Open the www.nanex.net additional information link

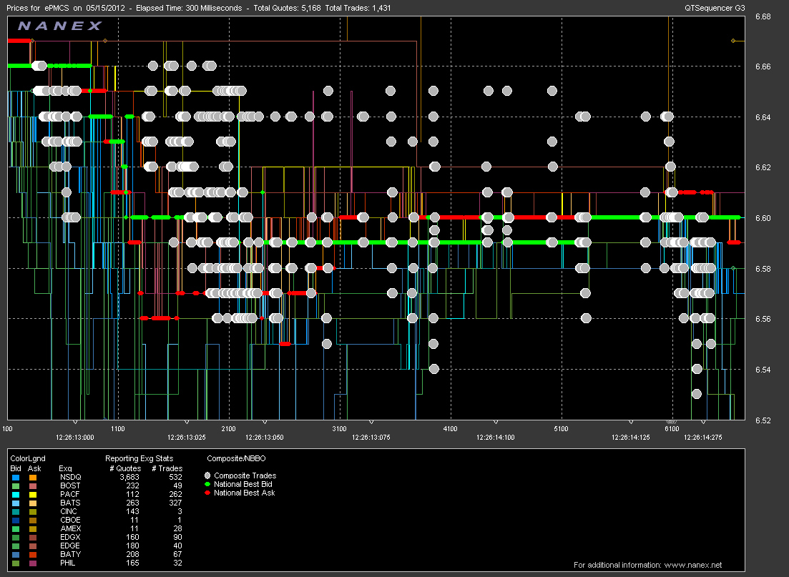(x=693, y=565)
